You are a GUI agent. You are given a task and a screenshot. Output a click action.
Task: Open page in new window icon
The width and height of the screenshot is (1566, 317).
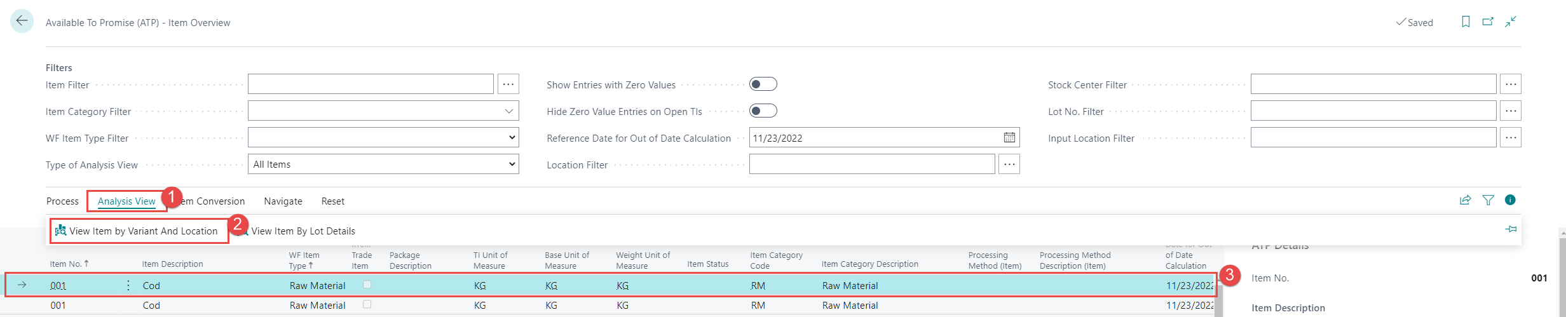point(1488,22)
